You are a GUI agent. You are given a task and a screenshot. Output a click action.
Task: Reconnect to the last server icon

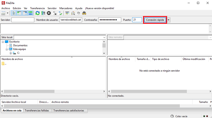[60, 13]
